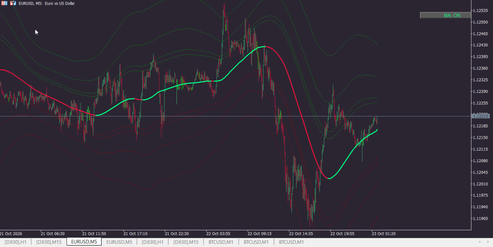Toggle the MA: ON button
Image resolution: width=493 pixels, height=247 pixels.
pyautogui.click(x=445, y=15)
